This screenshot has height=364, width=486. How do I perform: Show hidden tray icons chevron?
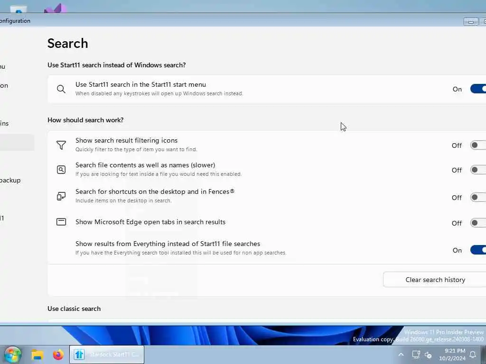tap(401, 355)
